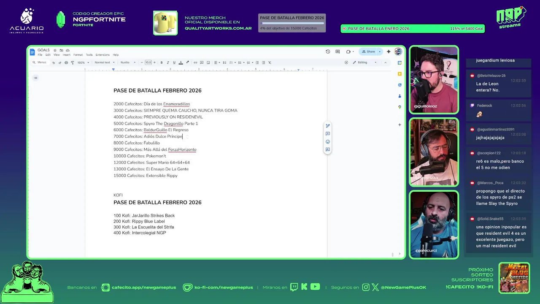
Task: Open the Insert menu
Action: [x=67, y=55]
